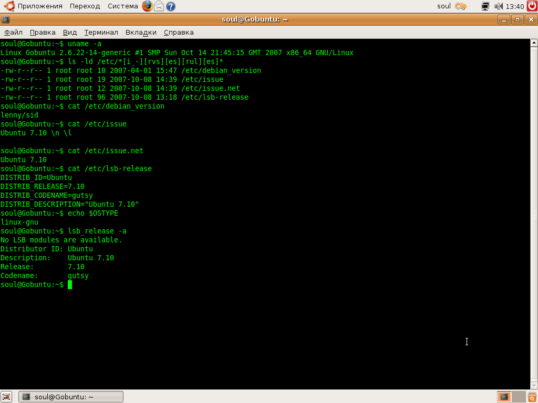Click the 13:40 clock applet
The width and height of the screenshot is (538, 403).
515,6
